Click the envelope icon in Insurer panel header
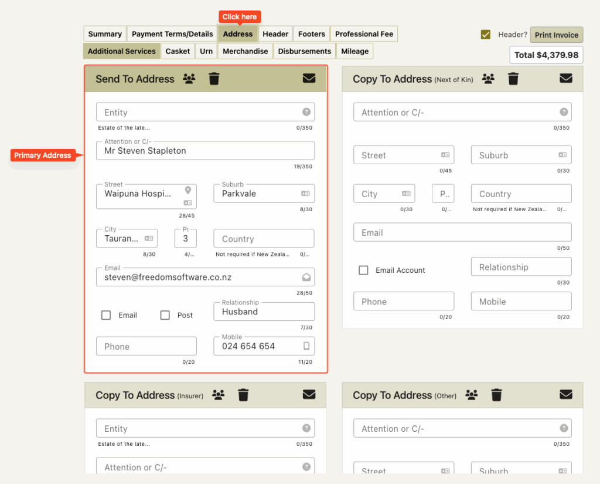This screenshot has height=484, width=600. pos(309,394)
